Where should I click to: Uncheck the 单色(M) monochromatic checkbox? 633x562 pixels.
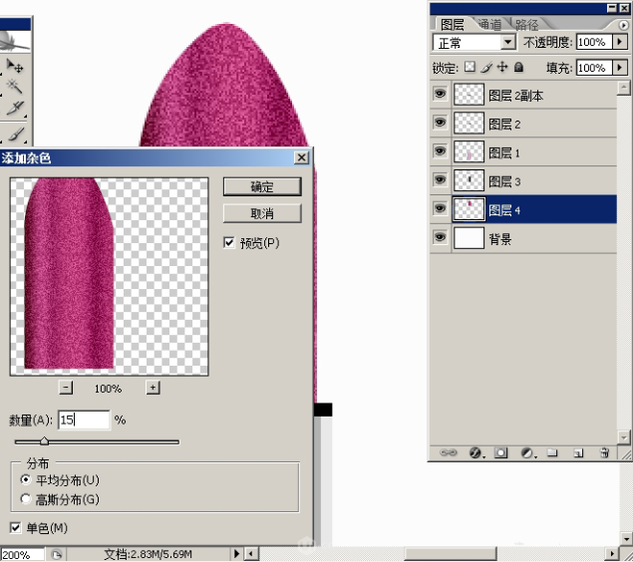click(x=15, y=527)
